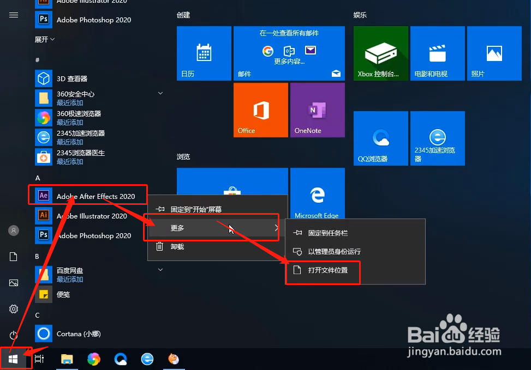Open the Microsoft Edge tile
Screen dimensions: 531x370
pos(317,193)
